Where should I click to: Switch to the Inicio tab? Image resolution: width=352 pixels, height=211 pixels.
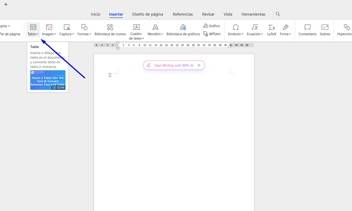coord(95,14)
